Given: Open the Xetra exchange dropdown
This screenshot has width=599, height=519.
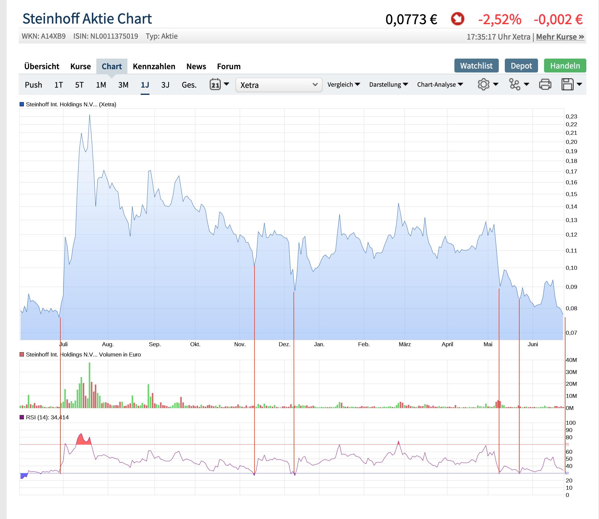Looking at the screenshot, I should coord(278,85).
